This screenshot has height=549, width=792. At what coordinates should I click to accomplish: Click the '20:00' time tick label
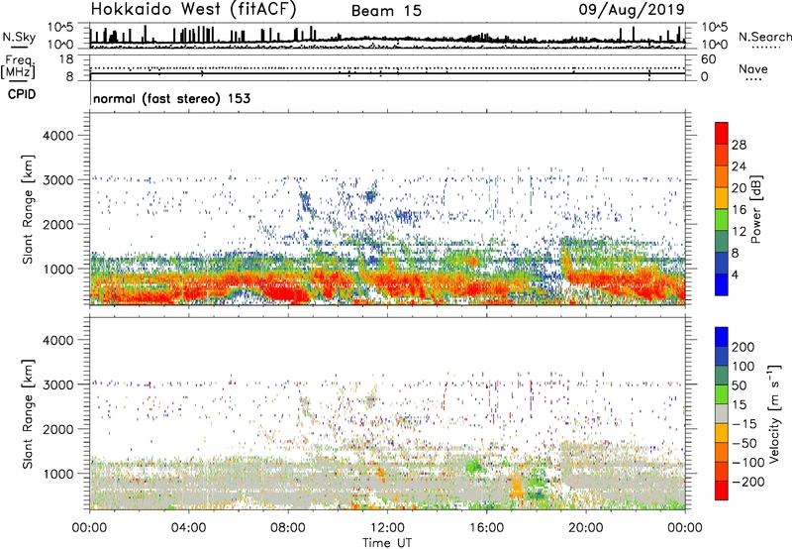point(586,528)
